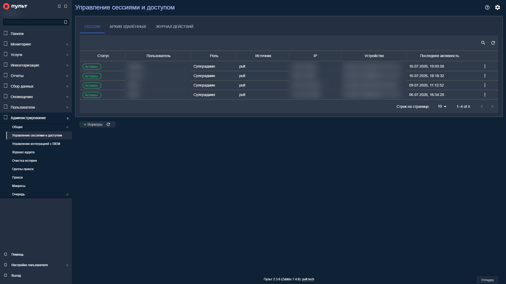
Task: Click the Инвентаризация sidebar icon
Action: (x=6, y=65)
